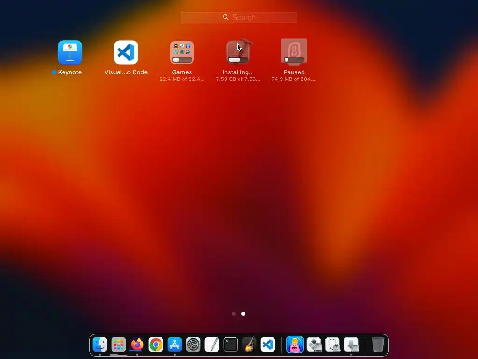
Task: Open the installer disk icon beside Trash
Action: 351,345
